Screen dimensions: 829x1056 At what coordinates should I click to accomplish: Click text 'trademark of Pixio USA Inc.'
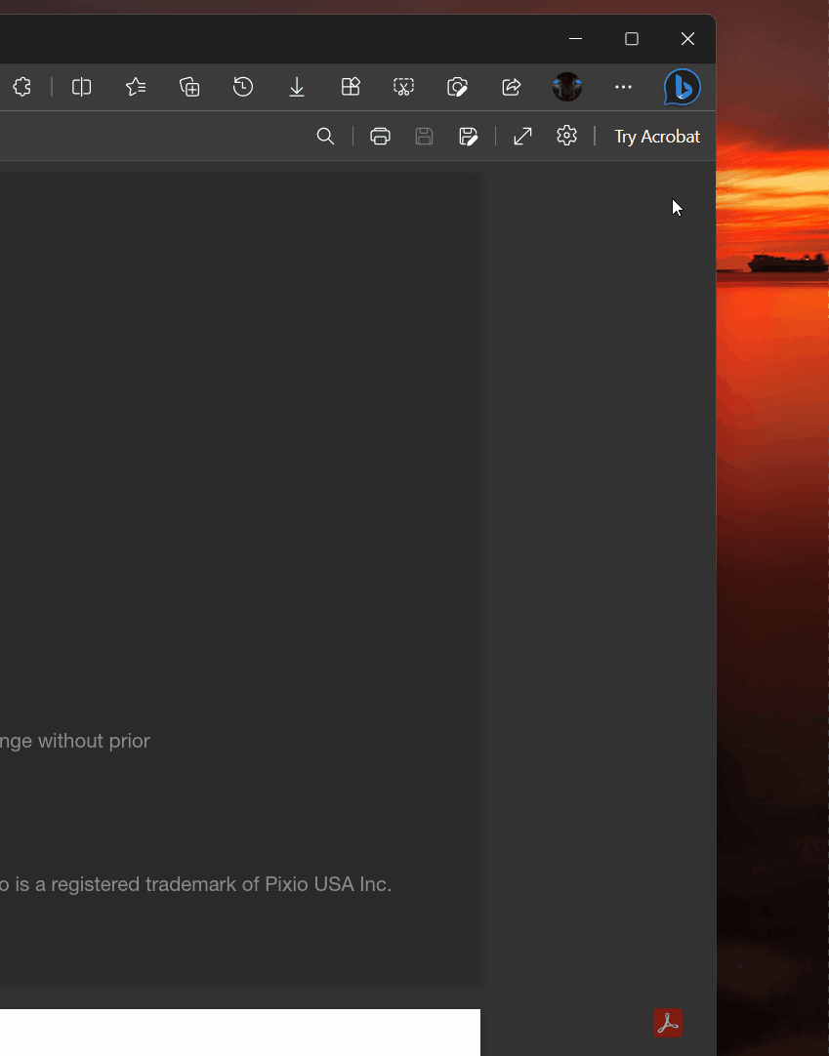269,884
